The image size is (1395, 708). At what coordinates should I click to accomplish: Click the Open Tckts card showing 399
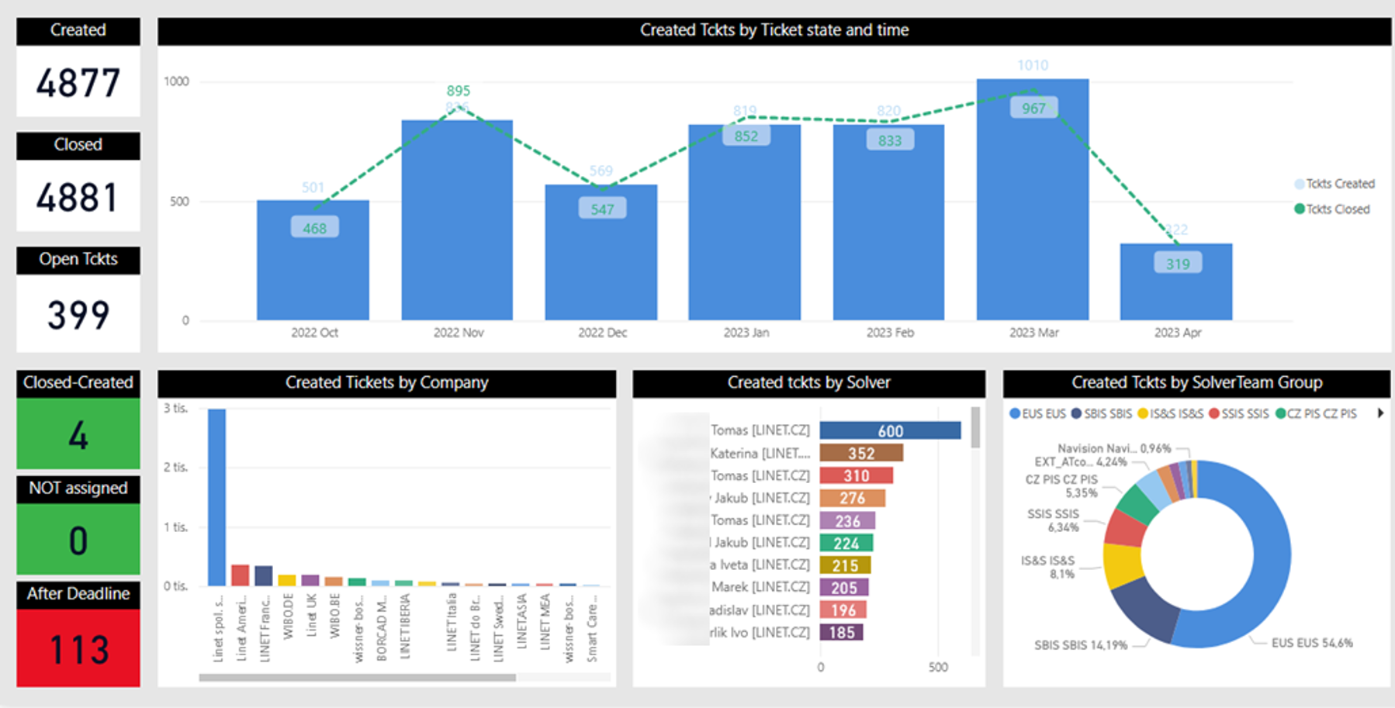pyautogui.click(x=78, y=314)
